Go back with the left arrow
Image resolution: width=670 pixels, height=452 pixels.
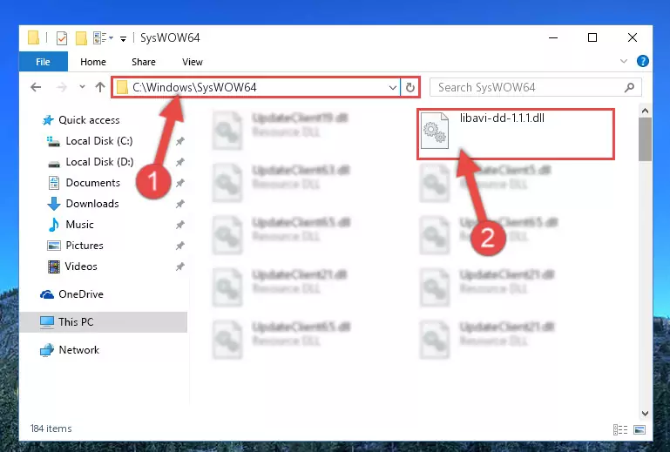tap(36, 87)
